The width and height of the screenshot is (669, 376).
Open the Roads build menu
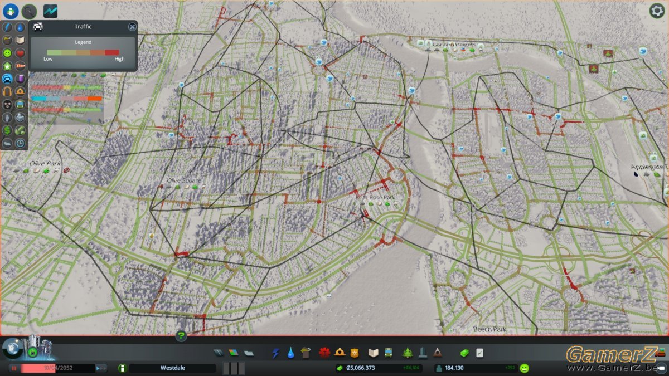click(x=219, y=353)
